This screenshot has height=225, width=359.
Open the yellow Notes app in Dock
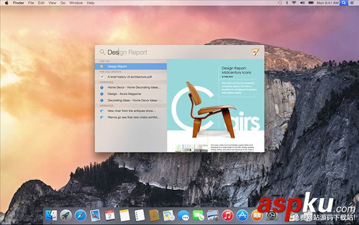click(124, 215)
